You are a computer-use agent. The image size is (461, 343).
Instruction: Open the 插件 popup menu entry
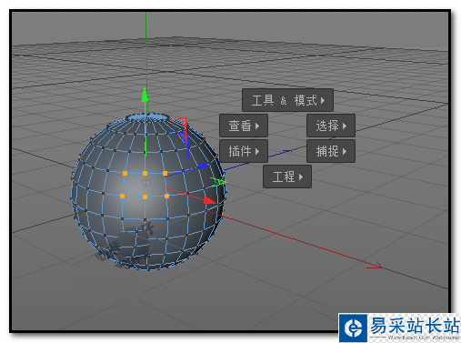pyautogui.click(x=244, y=151)
